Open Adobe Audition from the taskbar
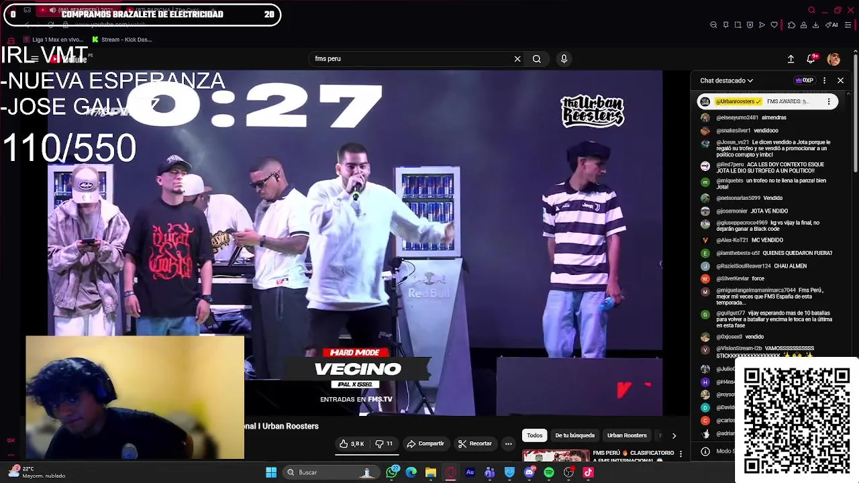This screenshot has height=483, width=859. pos(470,472)
